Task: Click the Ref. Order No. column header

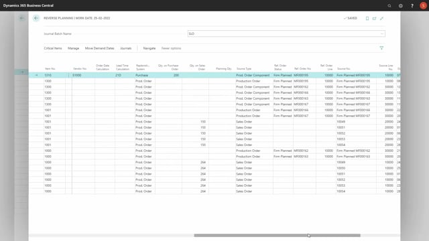Action: tap(302, 69)
